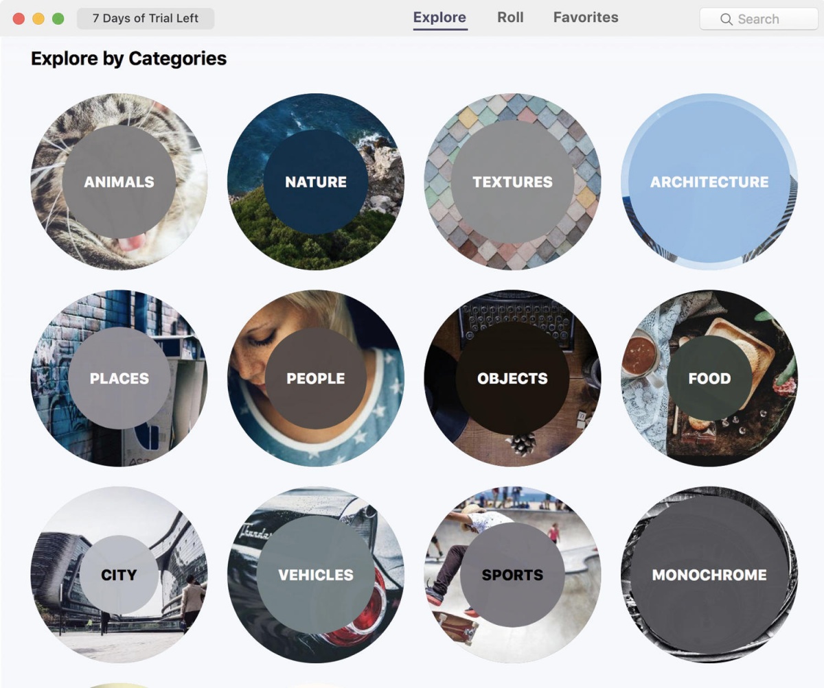
Task: Browse the Architecture category
Action: [x=709, y=182]
